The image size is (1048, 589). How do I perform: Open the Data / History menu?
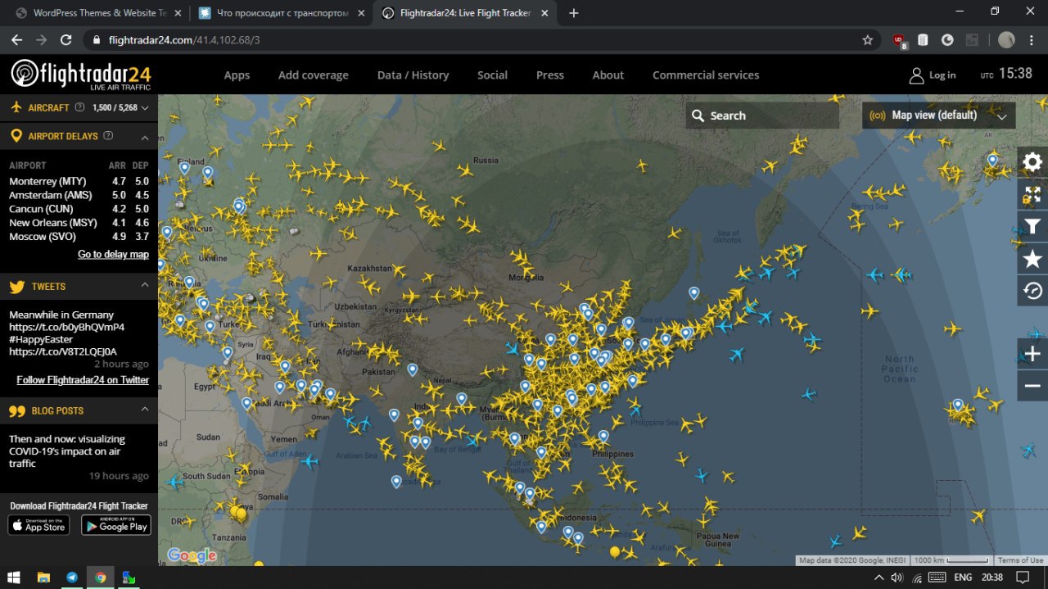tap(413, 75)
